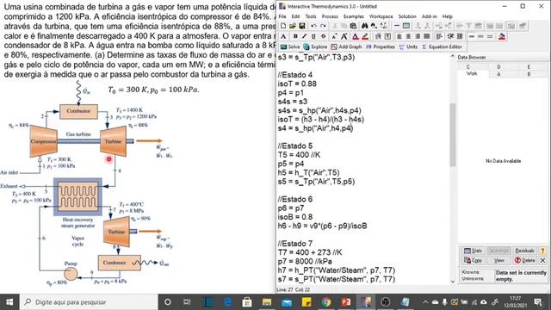Open the Units settings
Screen dimensions: 551x310
(x=408, y=46)
